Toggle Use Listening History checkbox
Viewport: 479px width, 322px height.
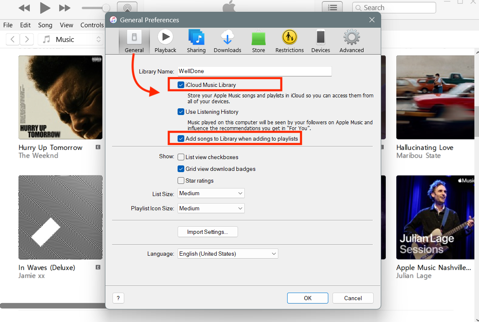point(181,112)
